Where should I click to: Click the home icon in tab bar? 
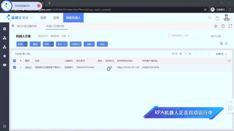point(13,26)
